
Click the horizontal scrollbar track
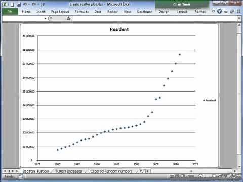(191, 171)
